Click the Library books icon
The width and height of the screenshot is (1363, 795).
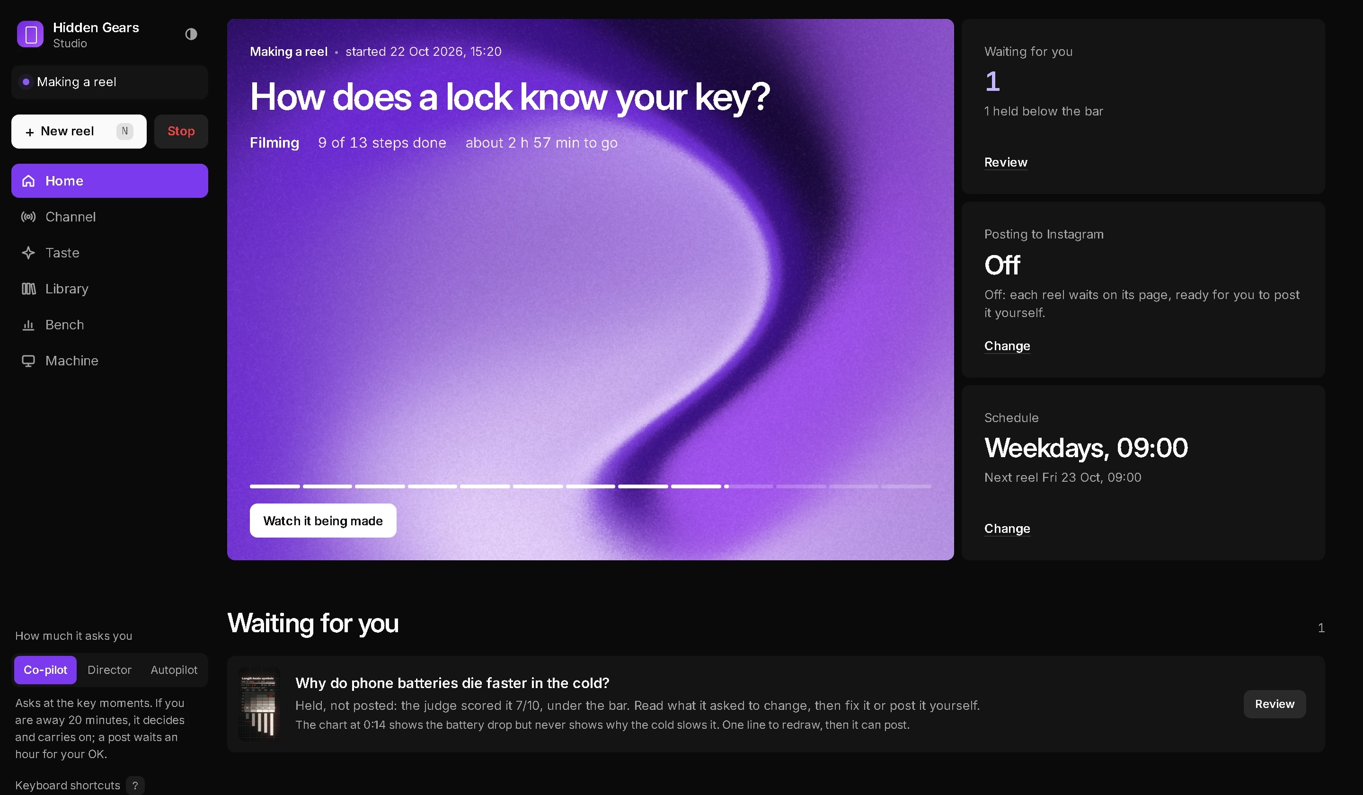tap(28, 289)
